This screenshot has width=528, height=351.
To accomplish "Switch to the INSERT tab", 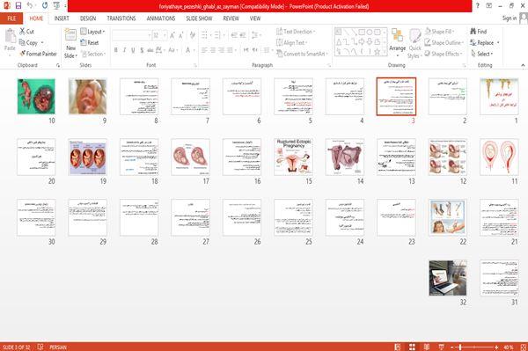I will point(62,18).
